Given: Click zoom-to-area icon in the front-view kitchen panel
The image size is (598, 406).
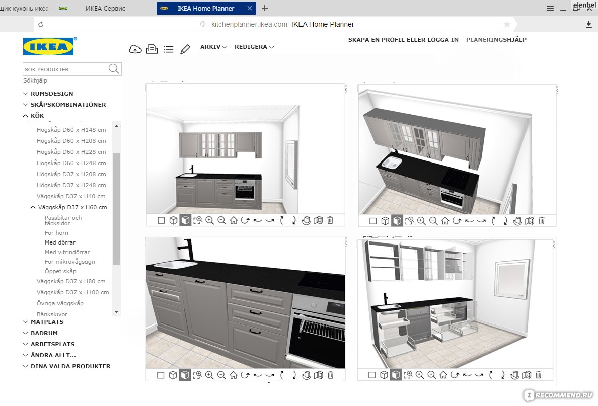Looking at the screenshot, I should tap(197, 220).
